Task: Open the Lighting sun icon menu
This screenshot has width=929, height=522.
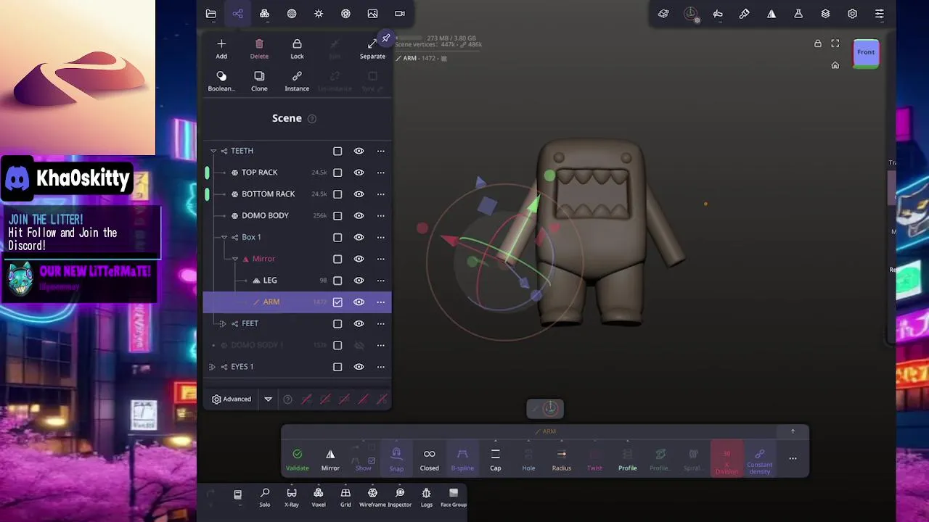Action: (x=319, y=14)
